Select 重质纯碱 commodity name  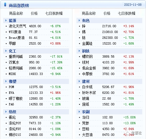pyautogui.click(x=16, y=56)
